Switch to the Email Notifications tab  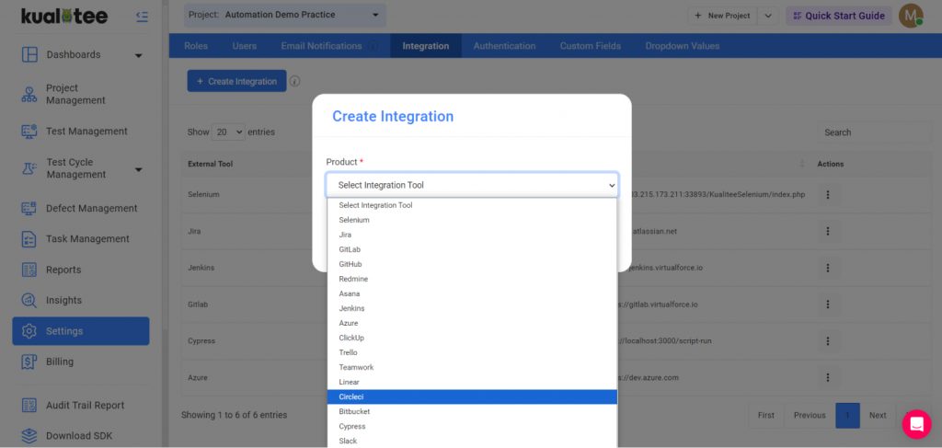click(x=321, y=46)
